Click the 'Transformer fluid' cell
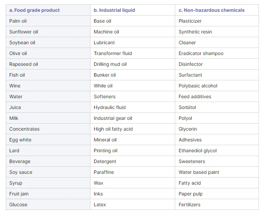Image resolution: width=267 pixels, height=215 pixels. pos(113,53)
